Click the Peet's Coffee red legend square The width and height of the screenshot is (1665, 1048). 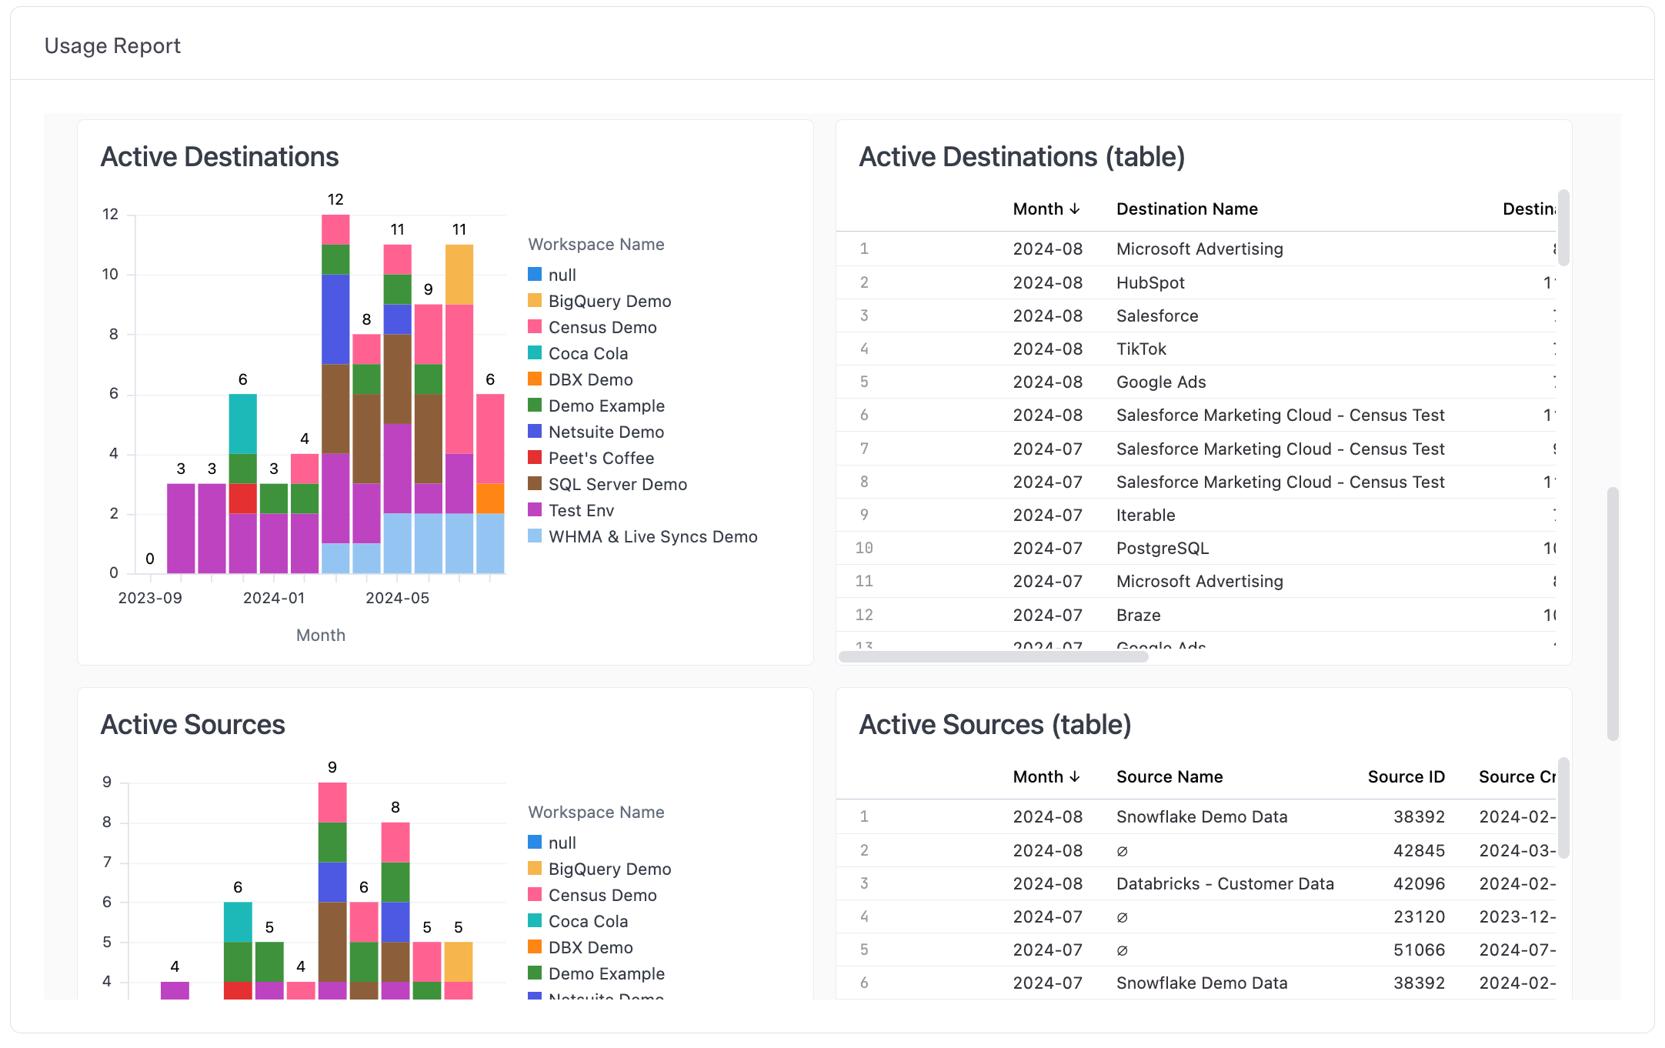click(x=535, y=458)
